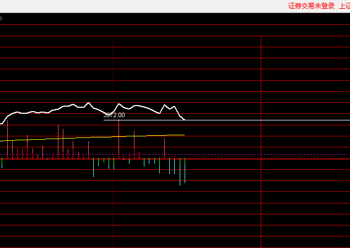Click the 证券交易未登录 status text

pos(311,6)
